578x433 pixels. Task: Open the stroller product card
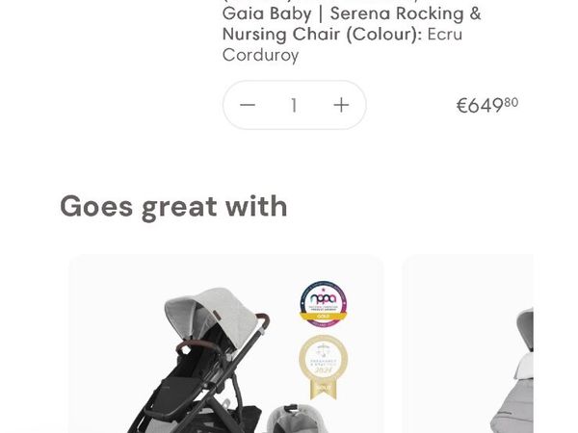point(225,344)
